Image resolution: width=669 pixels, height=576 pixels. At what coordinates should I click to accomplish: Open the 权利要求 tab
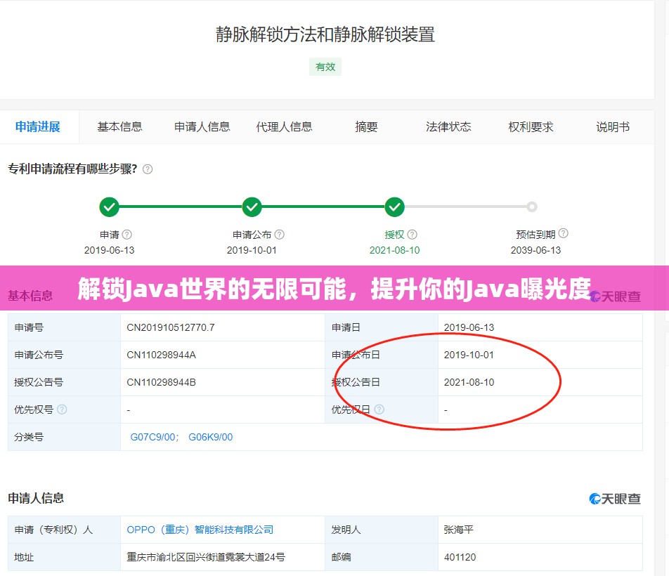pyautogui.click(x=531, y=126)
